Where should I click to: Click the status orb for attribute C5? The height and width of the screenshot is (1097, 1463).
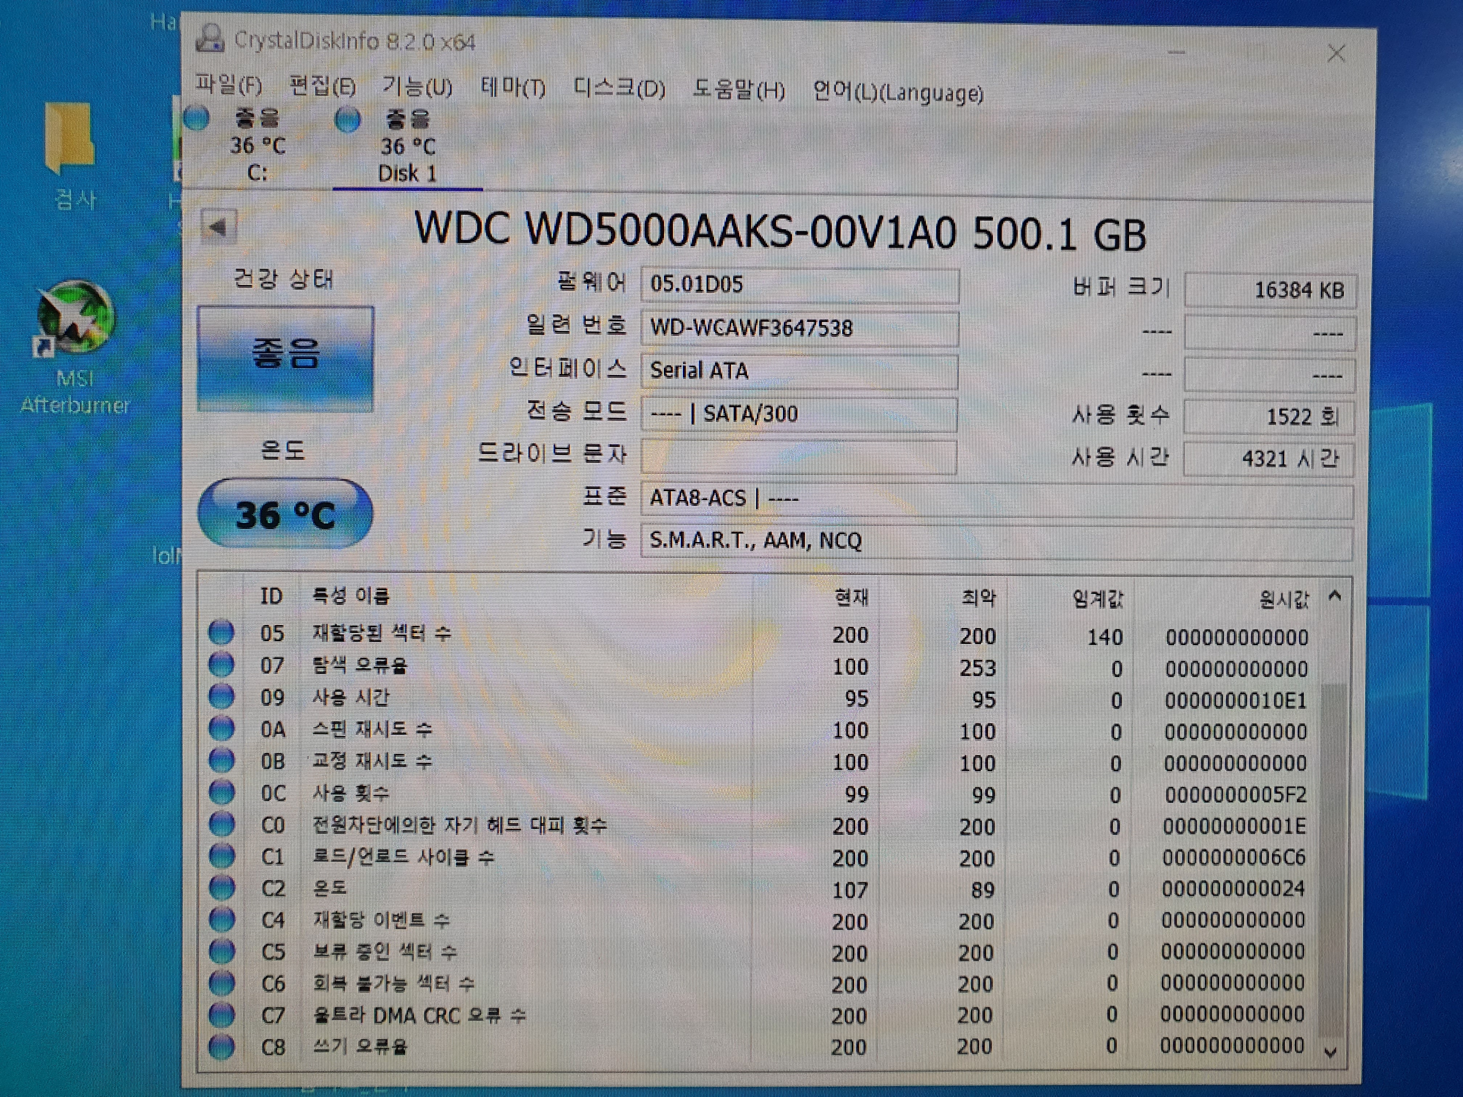(221, 951)
